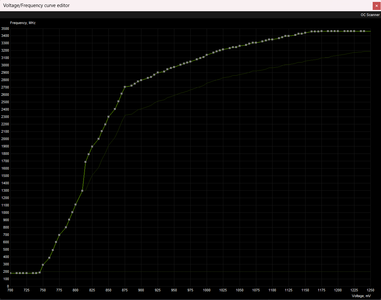This screenshot has width=381, height=300.
Task: Select the curve point at 950 mV
Action: coord(174,67)
